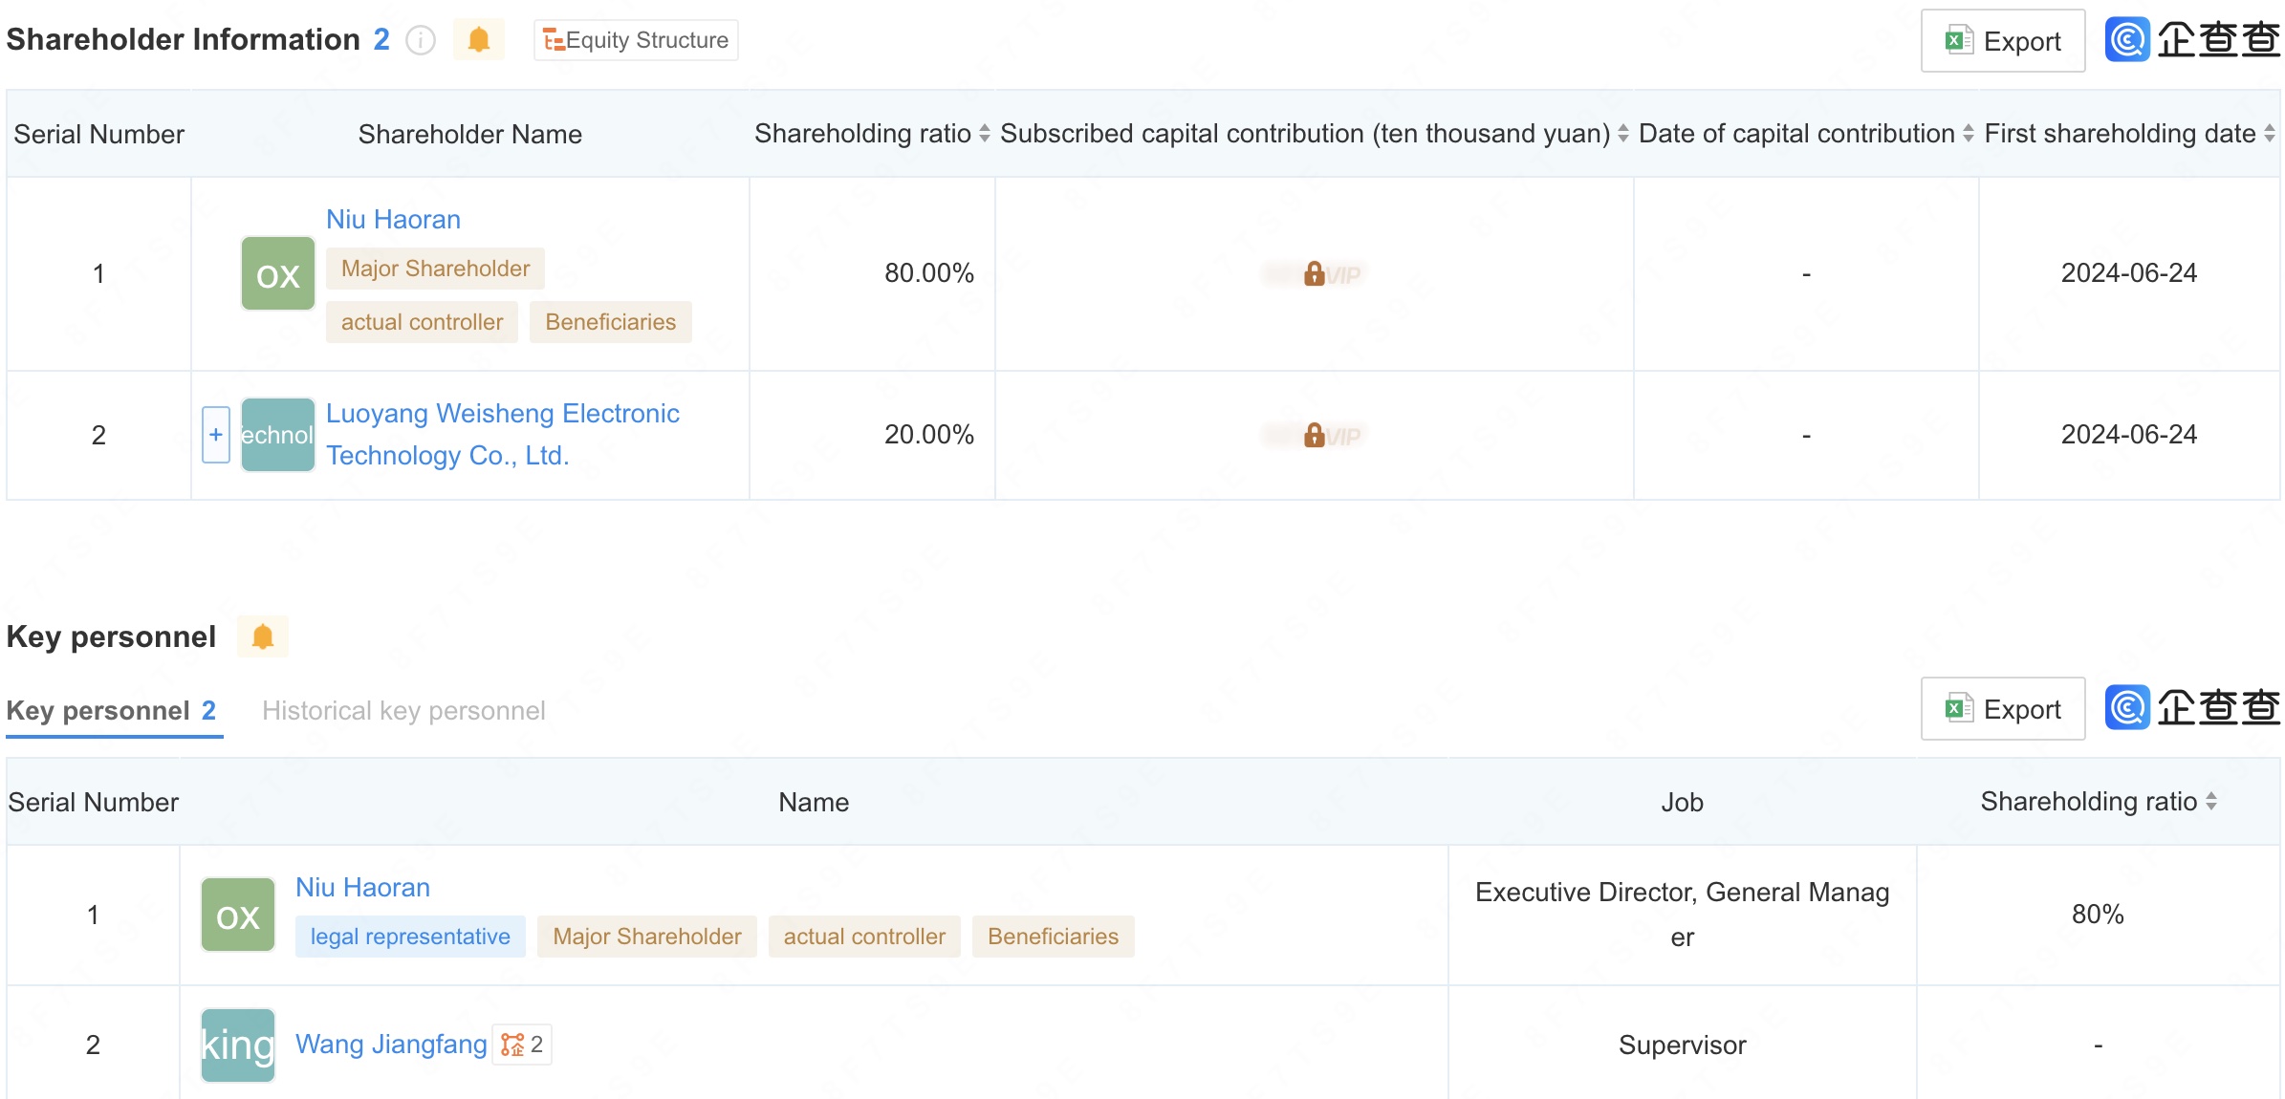Sort by First shareholding date
Screen dimensions: 2285x1099
click(x=2269, y=134)
